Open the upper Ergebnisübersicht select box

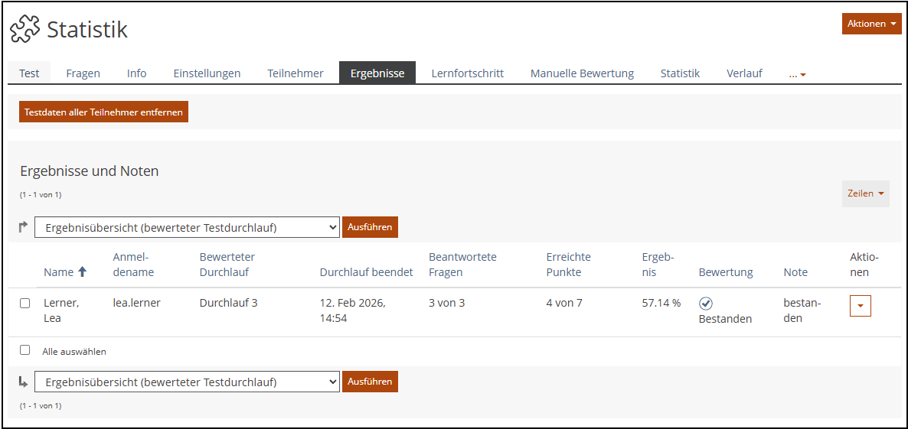pyautogui.click(x=187, y=227)
